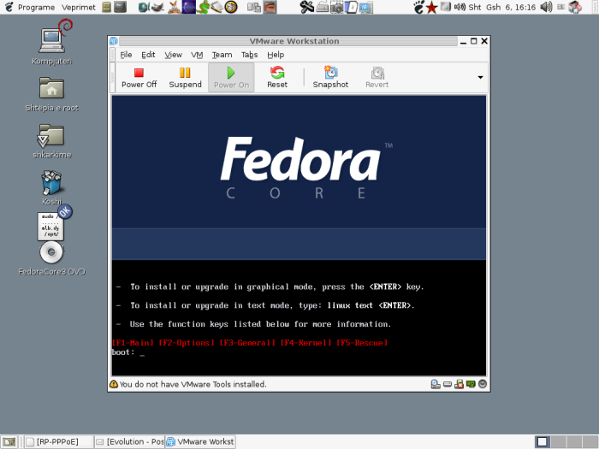The image size is (599, 449).
Task: Click the panel clock showing 16:16
Action: [502, 7]
